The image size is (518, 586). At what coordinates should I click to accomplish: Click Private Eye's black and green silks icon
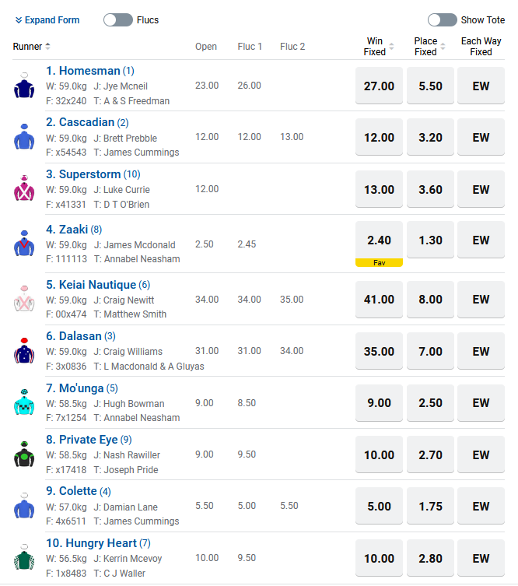coord(24,454)
